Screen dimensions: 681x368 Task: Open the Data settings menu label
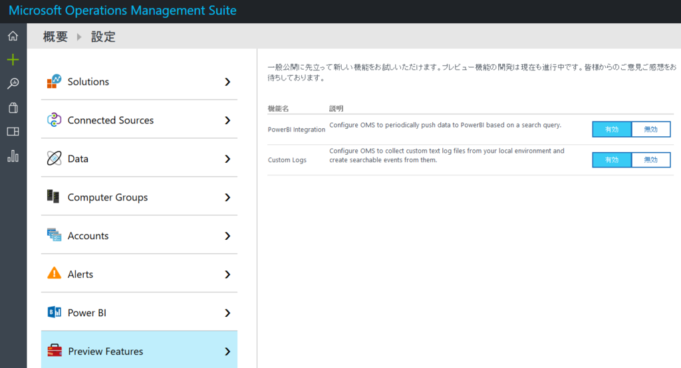[x=78, y=159]
